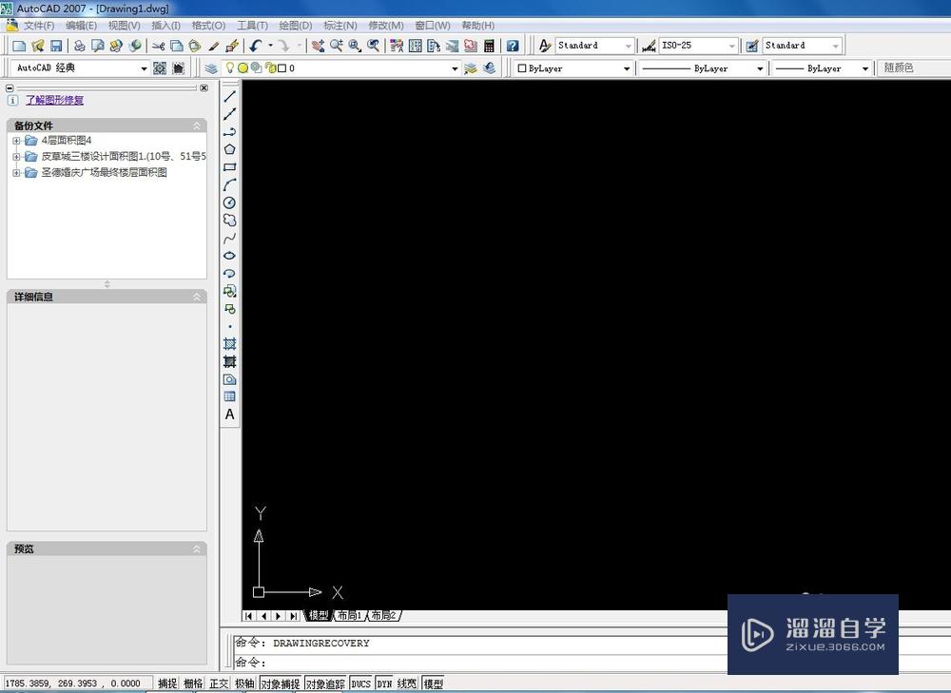This screenshot has width=951, height=693.
Task: Switch to the 布局1 layout tab
Action: coord(349,615)
